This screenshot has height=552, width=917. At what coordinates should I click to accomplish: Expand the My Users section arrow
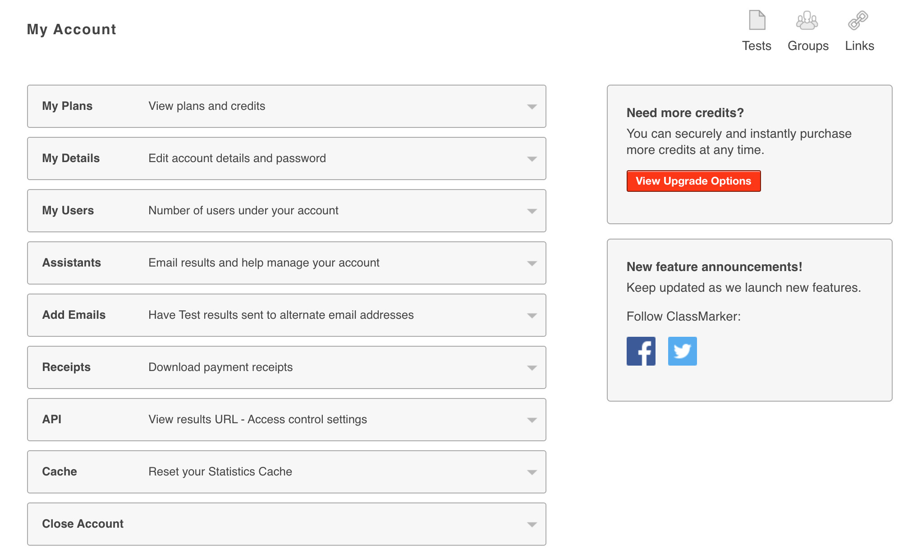pos(532,211)
